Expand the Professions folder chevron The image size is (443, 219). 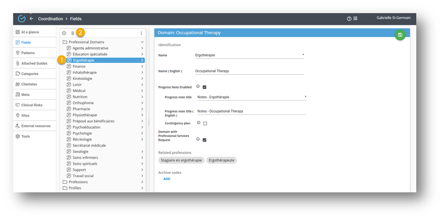(x=142, y=182)
